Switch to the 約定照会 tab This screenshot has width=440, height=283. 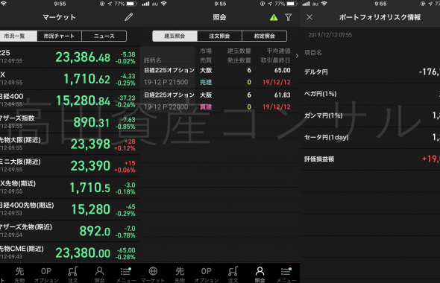pyautogui.click(x=264, y=36)
